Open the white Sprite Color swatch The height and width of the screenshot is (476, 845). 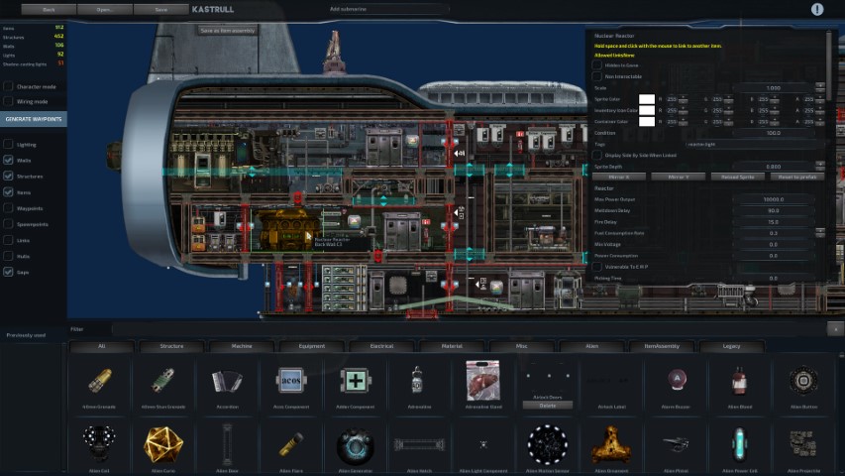(x=647, y=99)
